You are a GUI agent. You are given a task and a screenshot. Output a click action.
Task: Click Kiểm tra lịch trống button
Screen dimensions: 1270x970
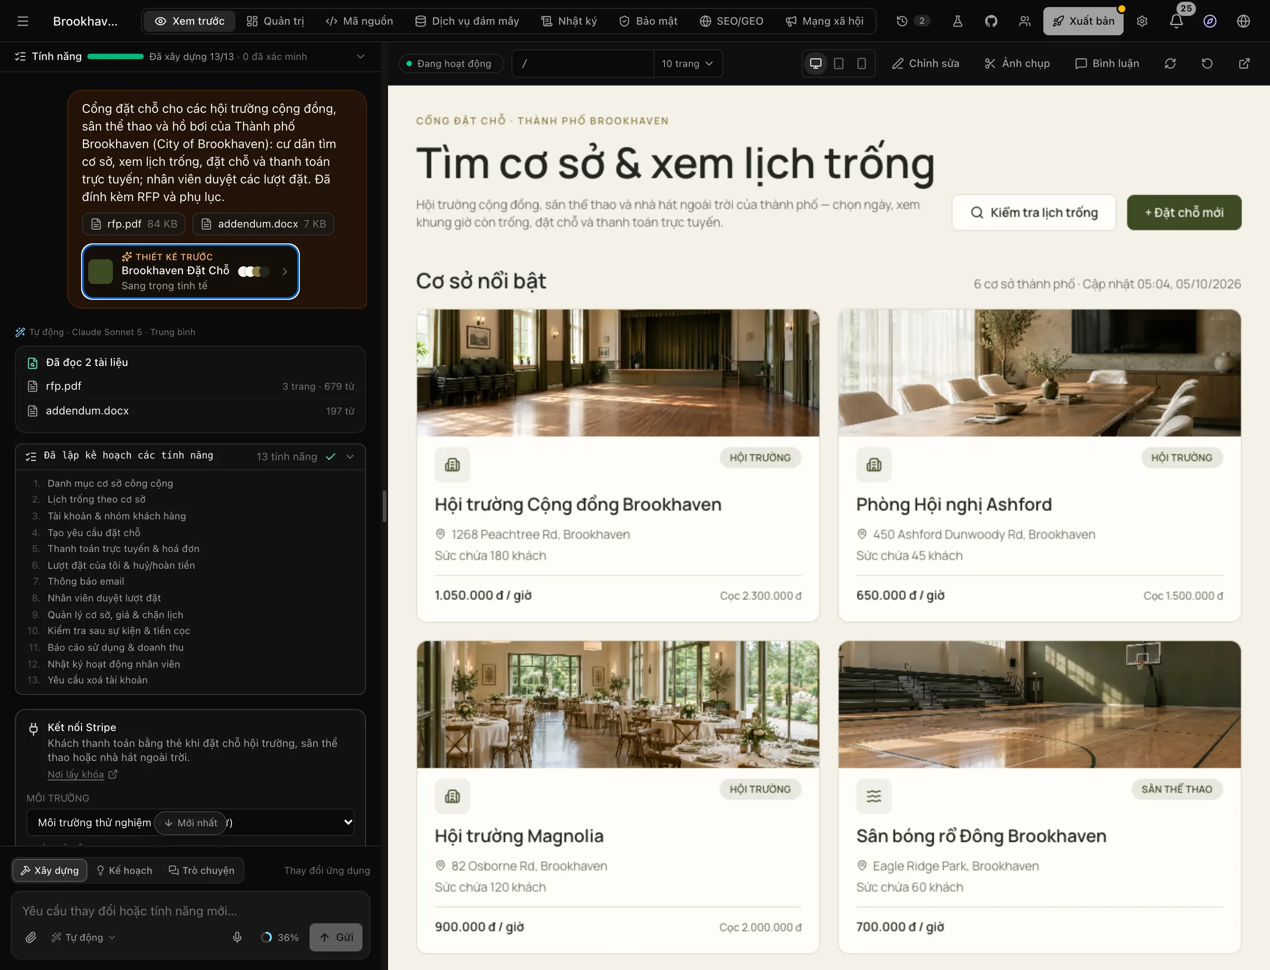tap(1034, 213)
